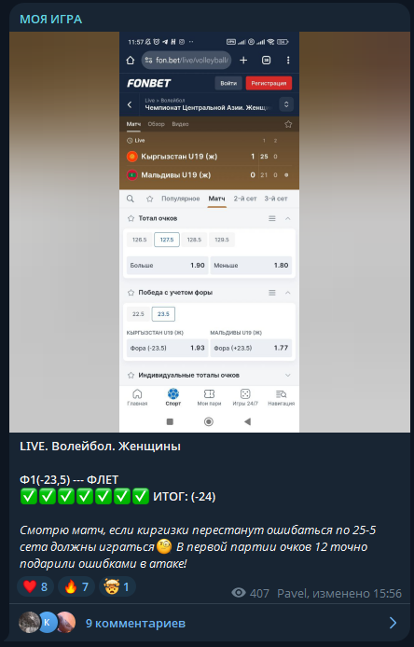Select the 23.5 handicap option
Viewport: 414px width, 647px height.
(x=163, y=314)
